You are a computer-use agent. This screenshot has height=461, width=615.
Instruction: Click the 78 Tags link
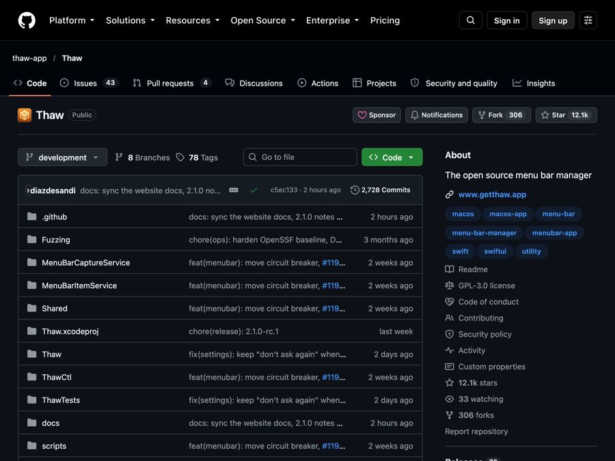pos(197,158)
